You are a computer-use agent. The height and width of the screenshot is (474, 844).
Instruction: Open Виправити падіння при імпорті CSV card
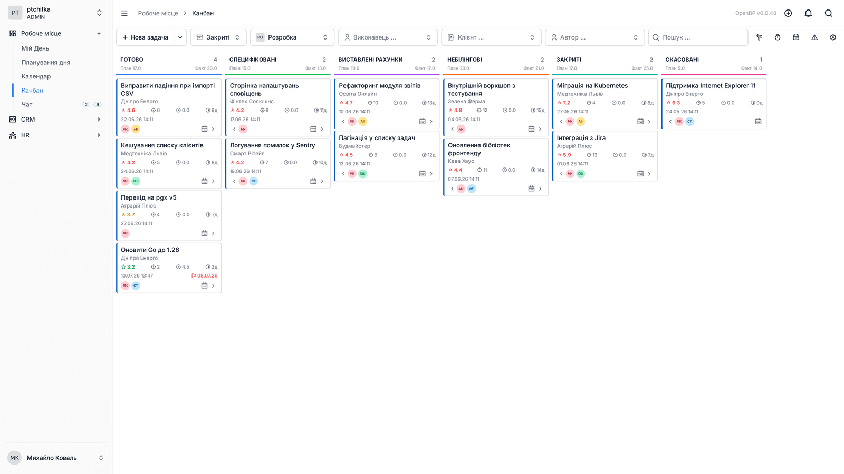pyautogui.click(x=168, y=90)
